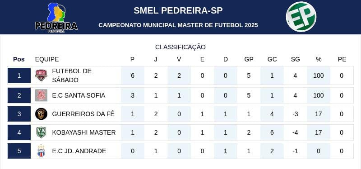The image size is (361, 169).
Task: Click the CLASSIFICAÇÃO heading
Action: coord(180,47)
